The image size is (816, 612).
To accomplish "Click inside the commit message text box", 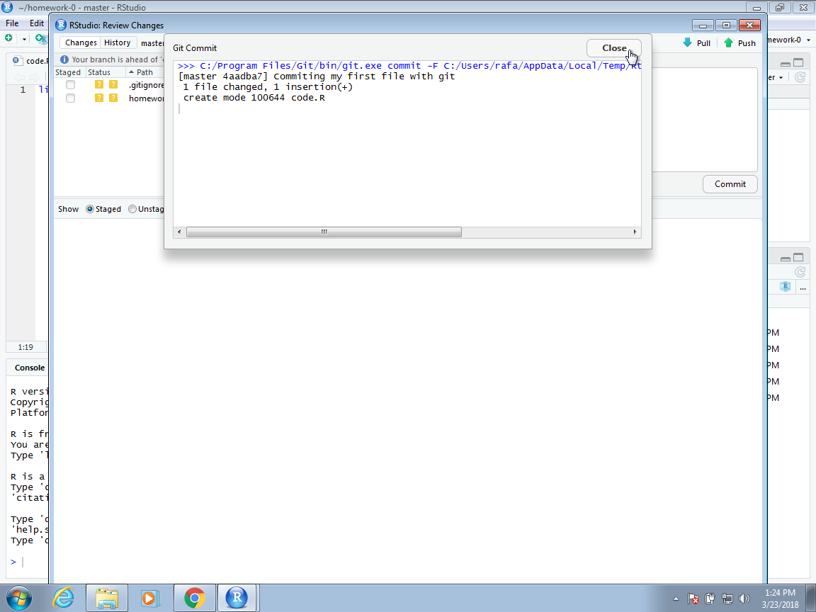I will coord(705,120).
